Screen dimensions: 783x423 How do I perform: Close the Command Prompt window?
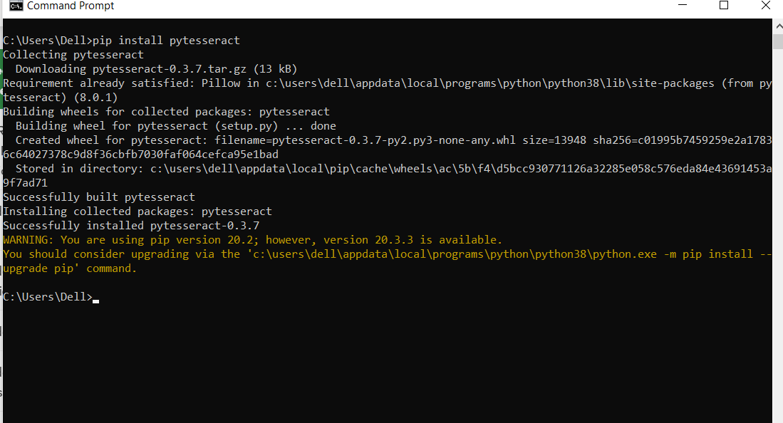pyautogui.click(x=765, y=5)
